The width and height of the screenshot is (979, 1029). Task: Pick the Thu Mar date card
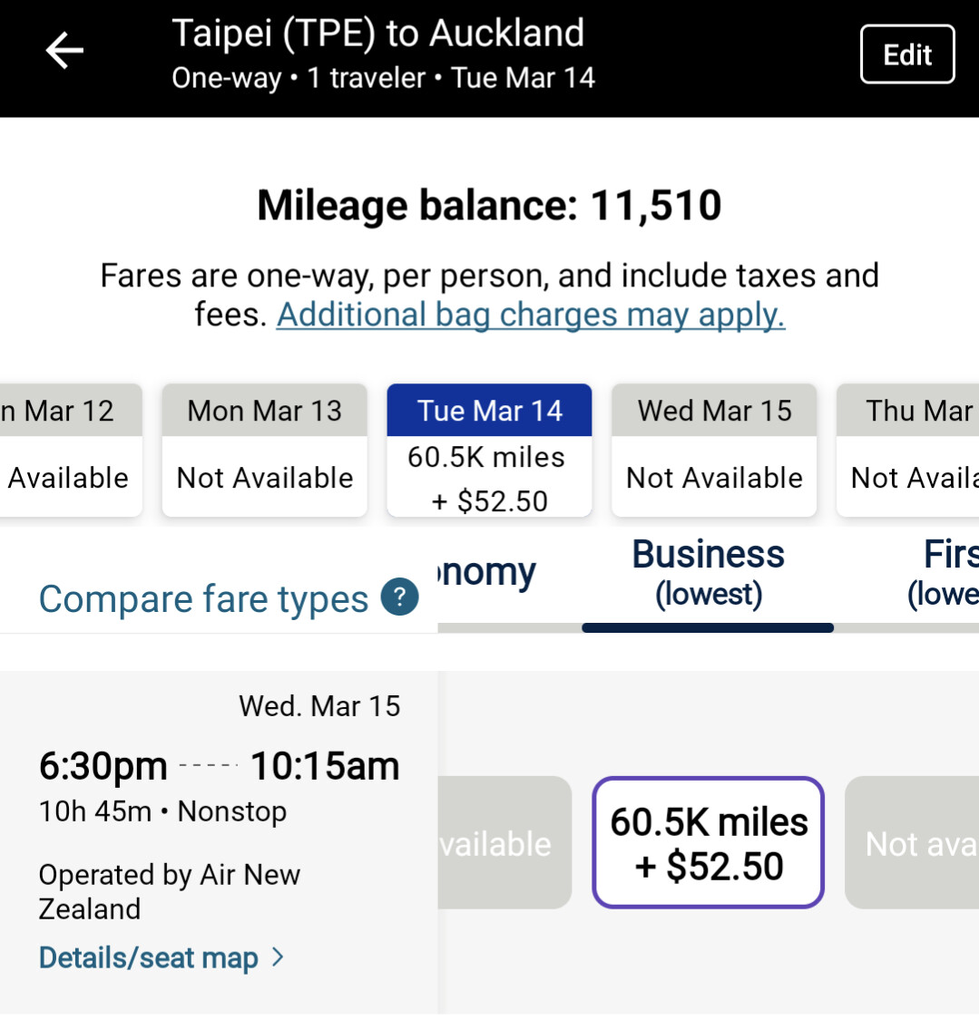click(x=908, y=451)
